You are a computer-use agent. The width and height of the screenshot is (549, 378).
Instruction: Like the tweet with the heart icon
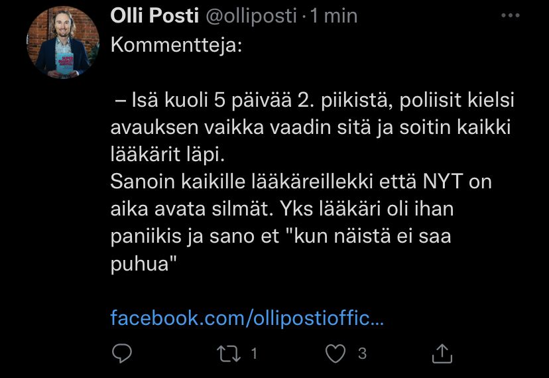point(337,353)
